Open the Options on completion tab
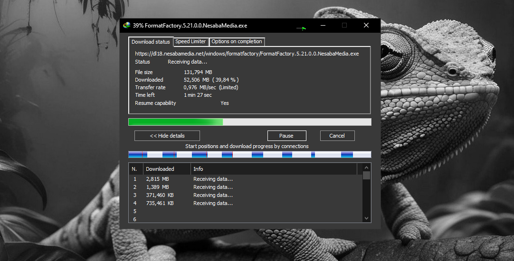This screenshot has height=261, width=514. coord(237,41)
